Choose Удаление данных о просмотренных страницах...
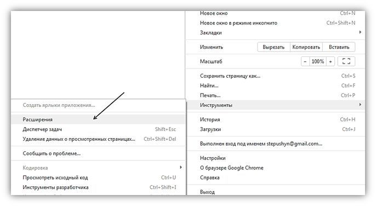Image resolution: width=376 pixels, height=206 pixels. click(x=98, y=139)
